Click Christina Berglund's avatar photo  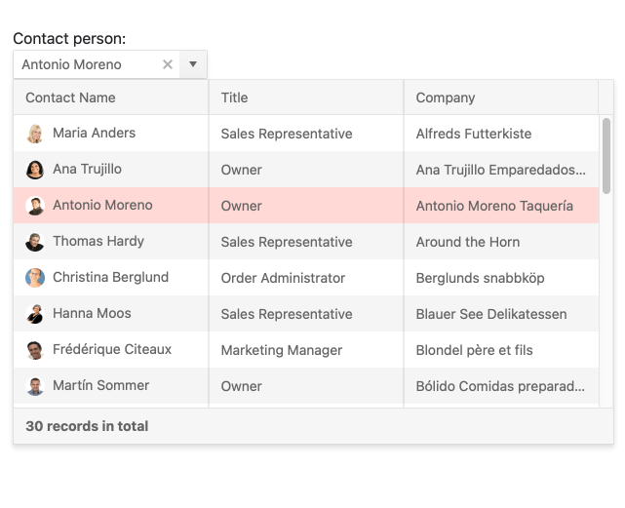[x=35, y=278]
